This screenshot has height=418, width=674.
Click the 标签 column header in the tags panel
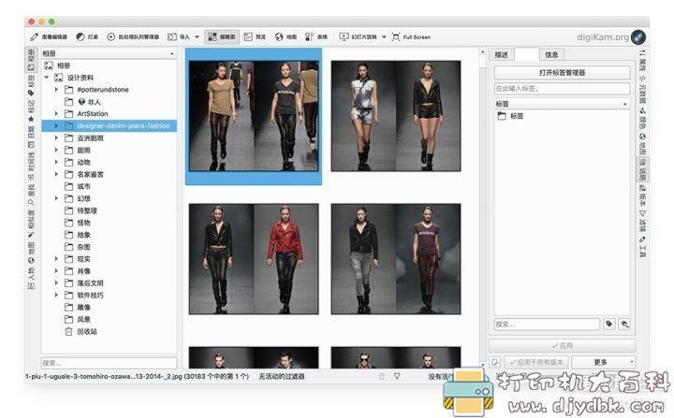(x=563, y=104)
